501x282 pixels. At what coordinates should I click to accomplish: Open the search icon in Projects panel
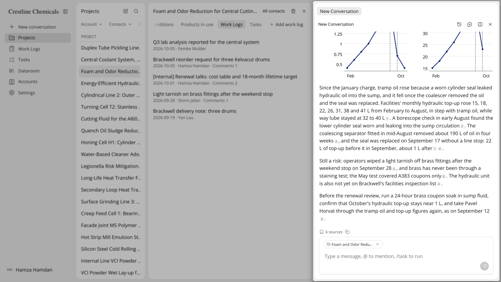click(136, 11)
